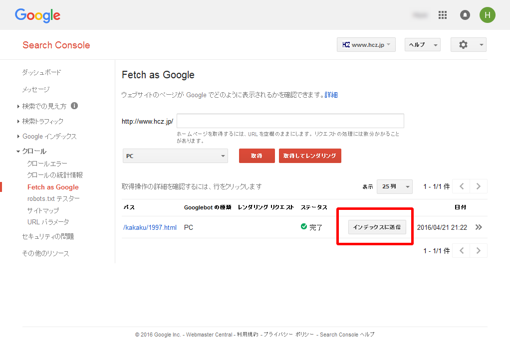Select Fetch as Google in the sidebar
510x340 pixels.
53,187
